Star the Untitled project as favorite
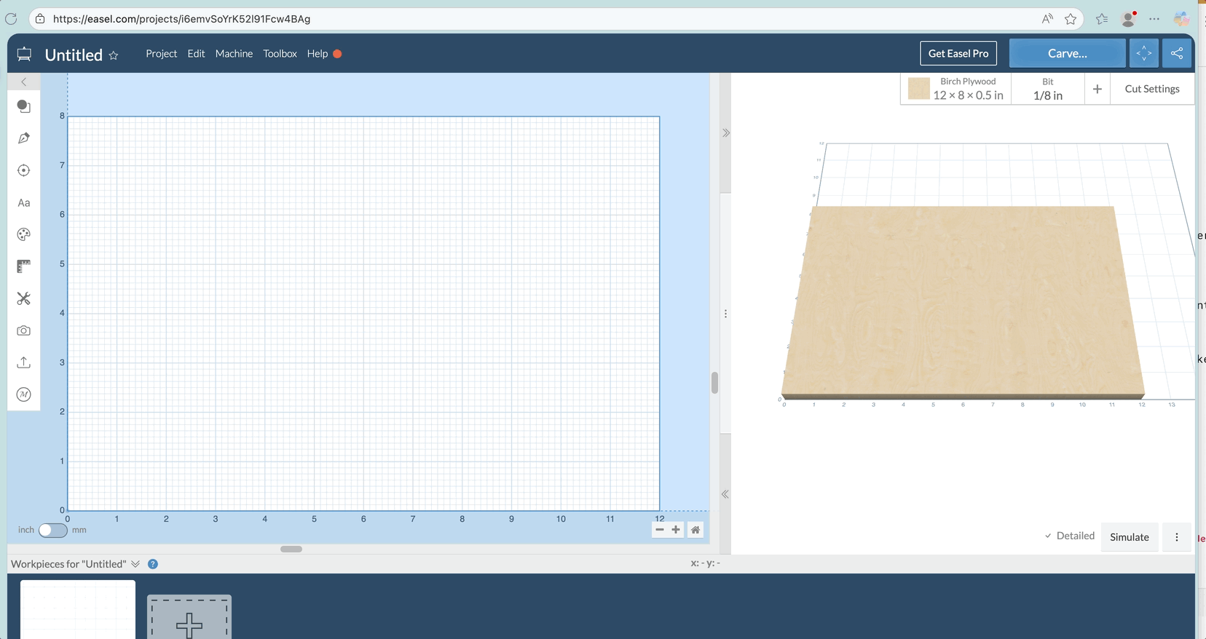Image resolution: width=1206 pixels, height=639 pixels. 114,55
